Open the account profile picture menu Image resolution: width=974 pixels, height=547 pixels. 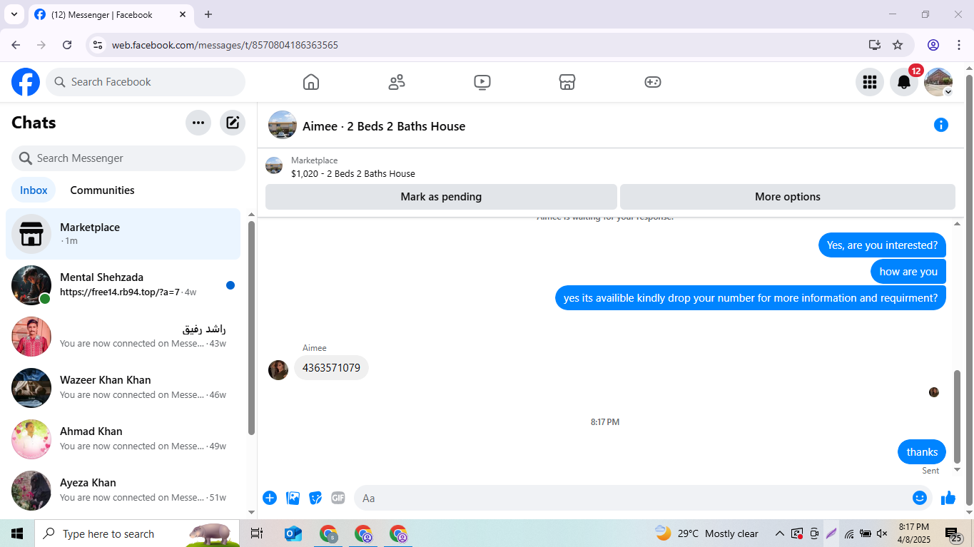tap(938, 82)
